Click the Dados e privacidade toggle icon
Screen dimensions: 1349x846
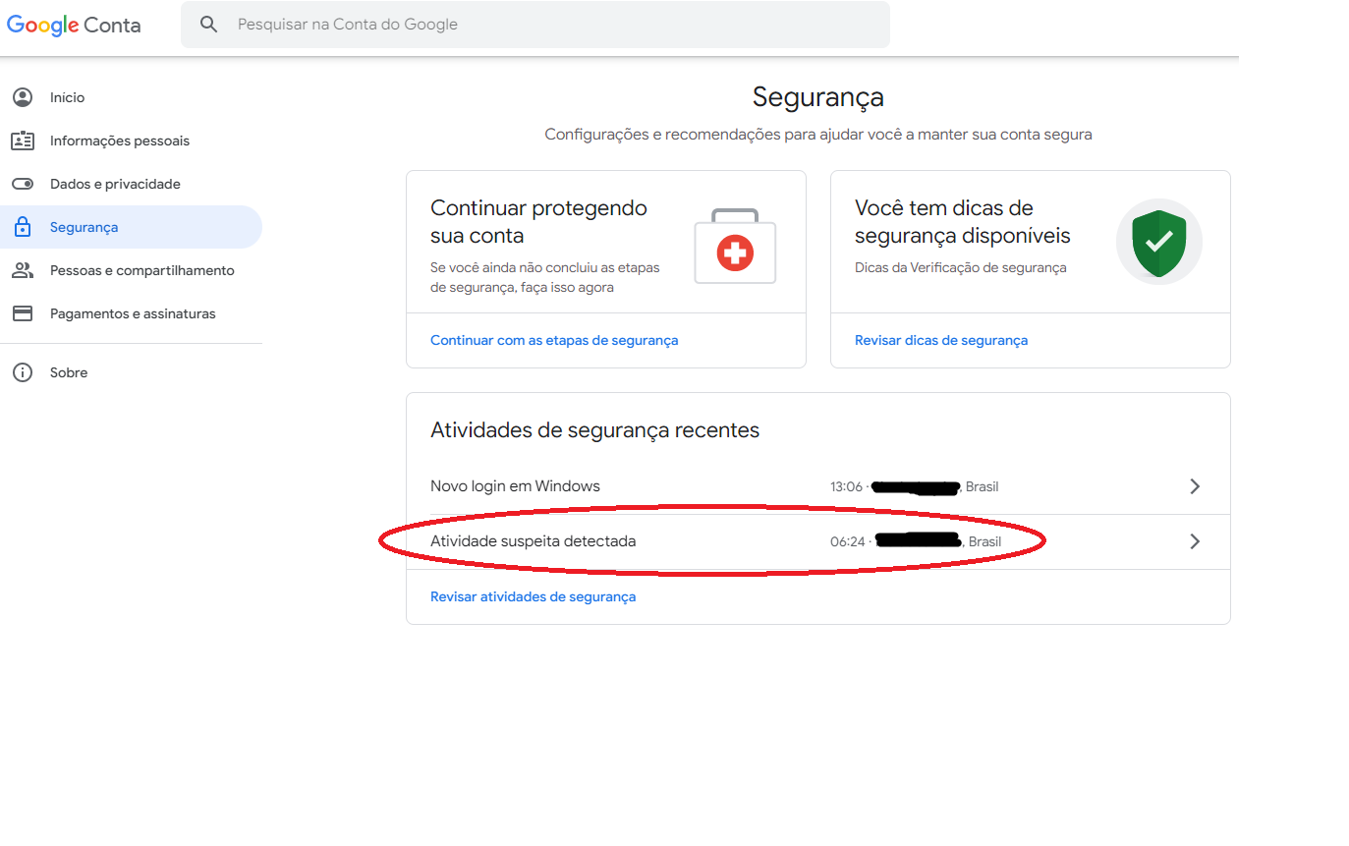click(23, 184)
